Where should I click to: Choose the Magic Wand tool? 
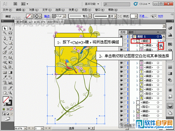pos(5,33)
